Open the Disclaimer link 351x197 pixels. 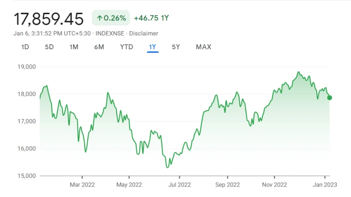pos(144,33)
